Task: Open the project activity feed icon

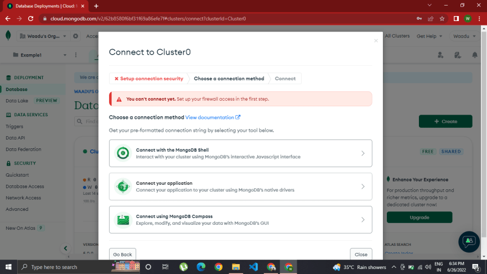Action: (x=458, y=55)
